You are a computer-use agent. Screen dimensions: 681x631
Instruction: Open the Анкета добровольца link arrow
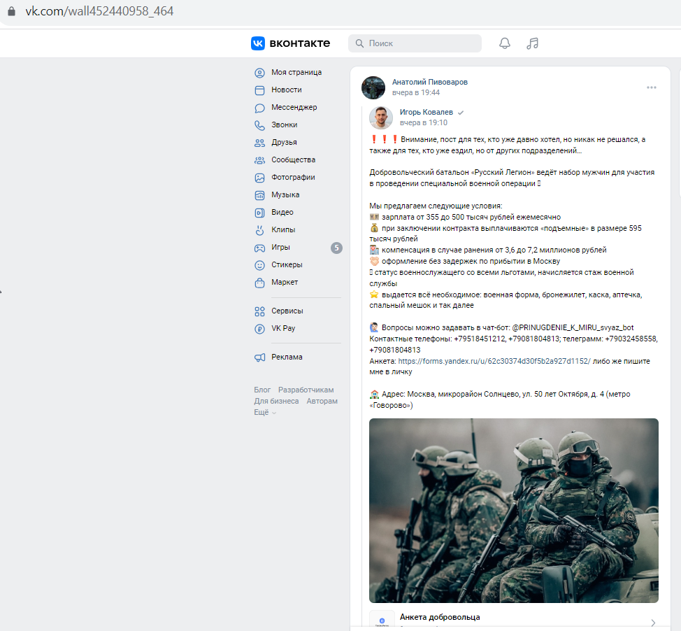[653, 623]
